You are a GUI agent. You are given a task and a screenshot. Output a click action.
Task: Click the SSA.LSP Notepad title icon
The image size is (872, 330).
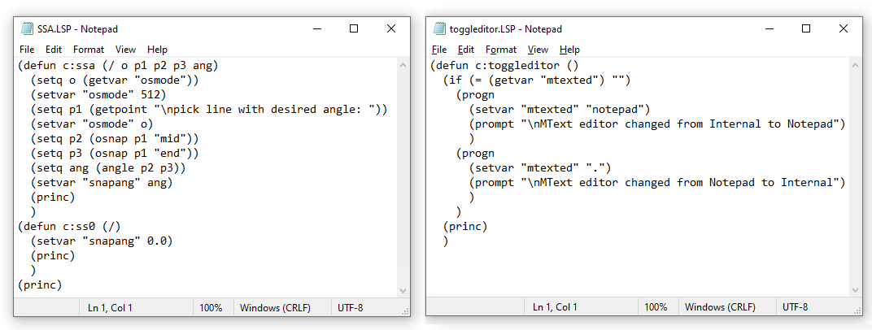point(26,28)
